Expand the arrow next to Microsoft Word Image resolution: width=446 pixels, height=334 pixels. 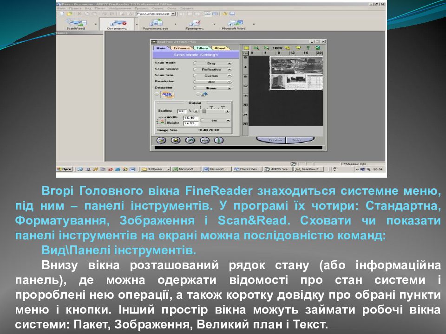pos(254,24)
